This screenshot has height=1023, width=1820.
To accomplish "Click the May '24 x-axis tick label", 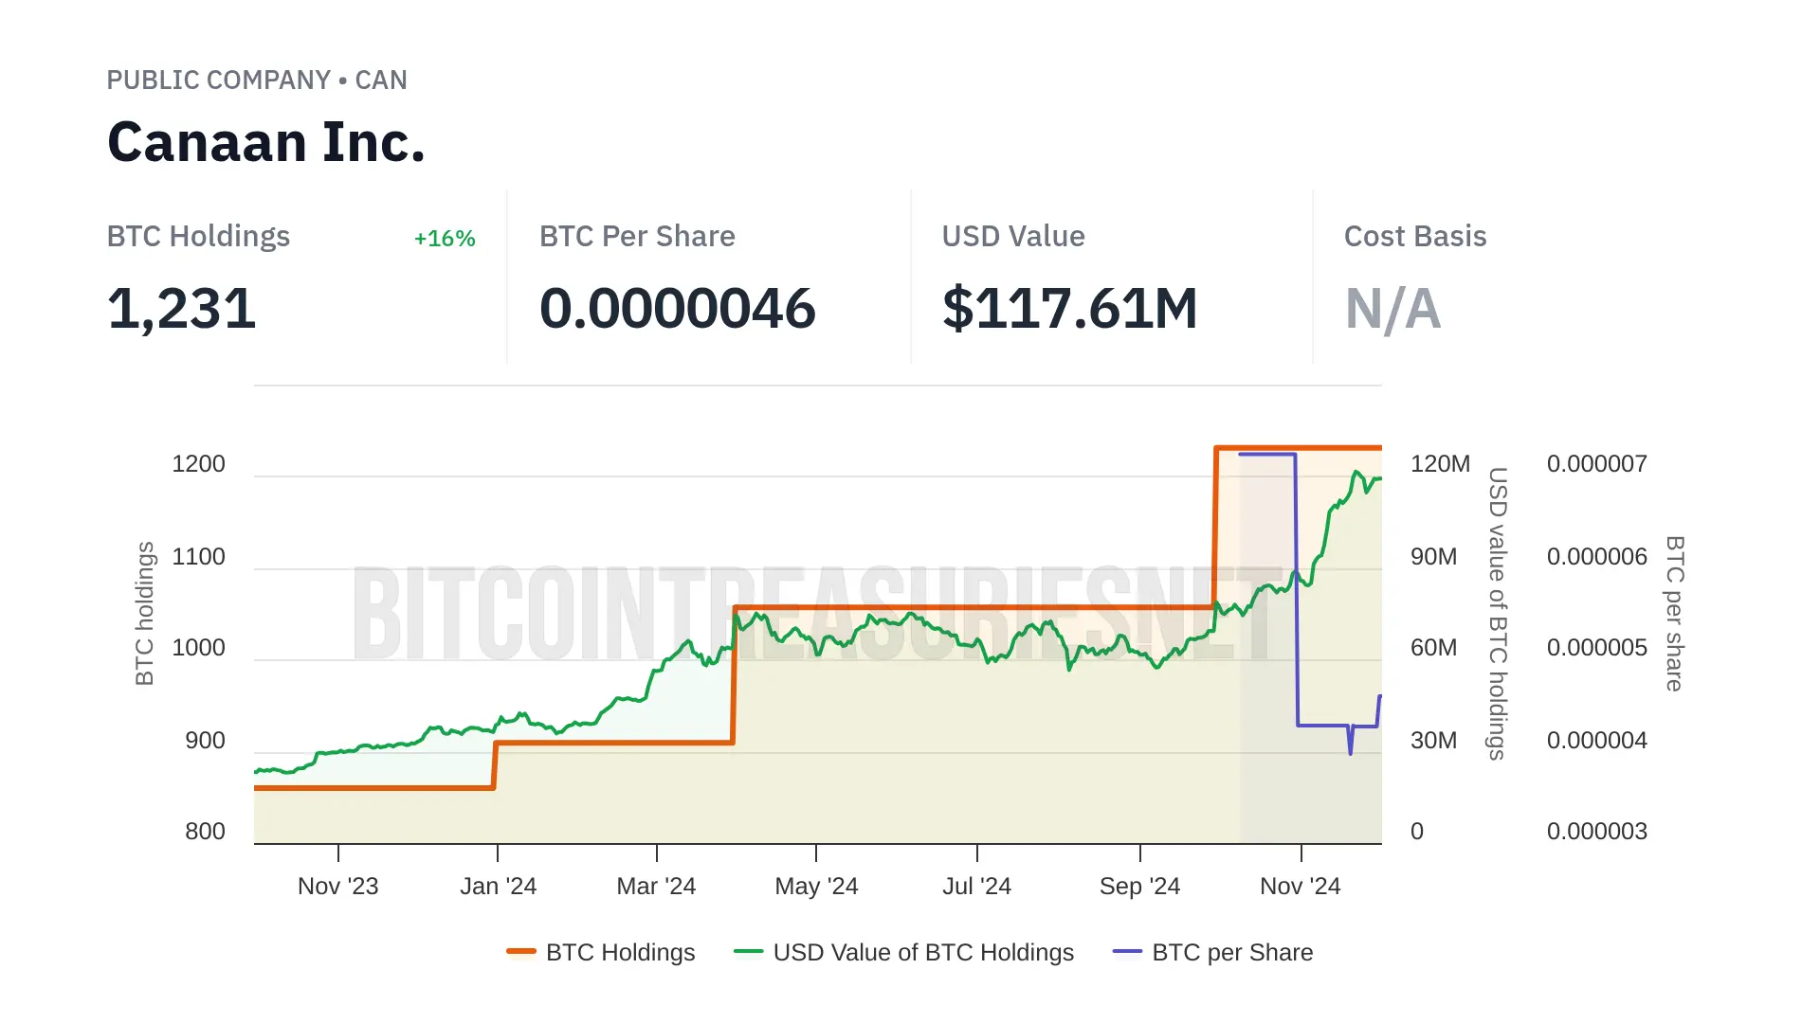I will click(x=816, y=886).
